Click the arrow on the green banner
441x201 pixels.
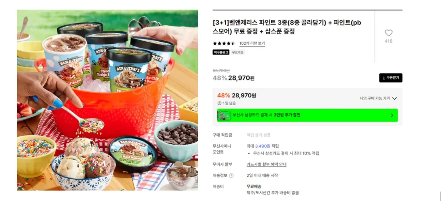click(392, 115)
